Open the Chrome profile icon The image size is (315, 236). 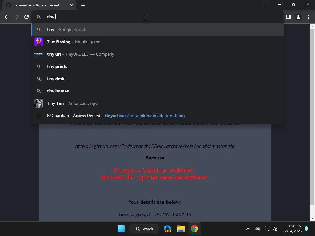(298, 17)
